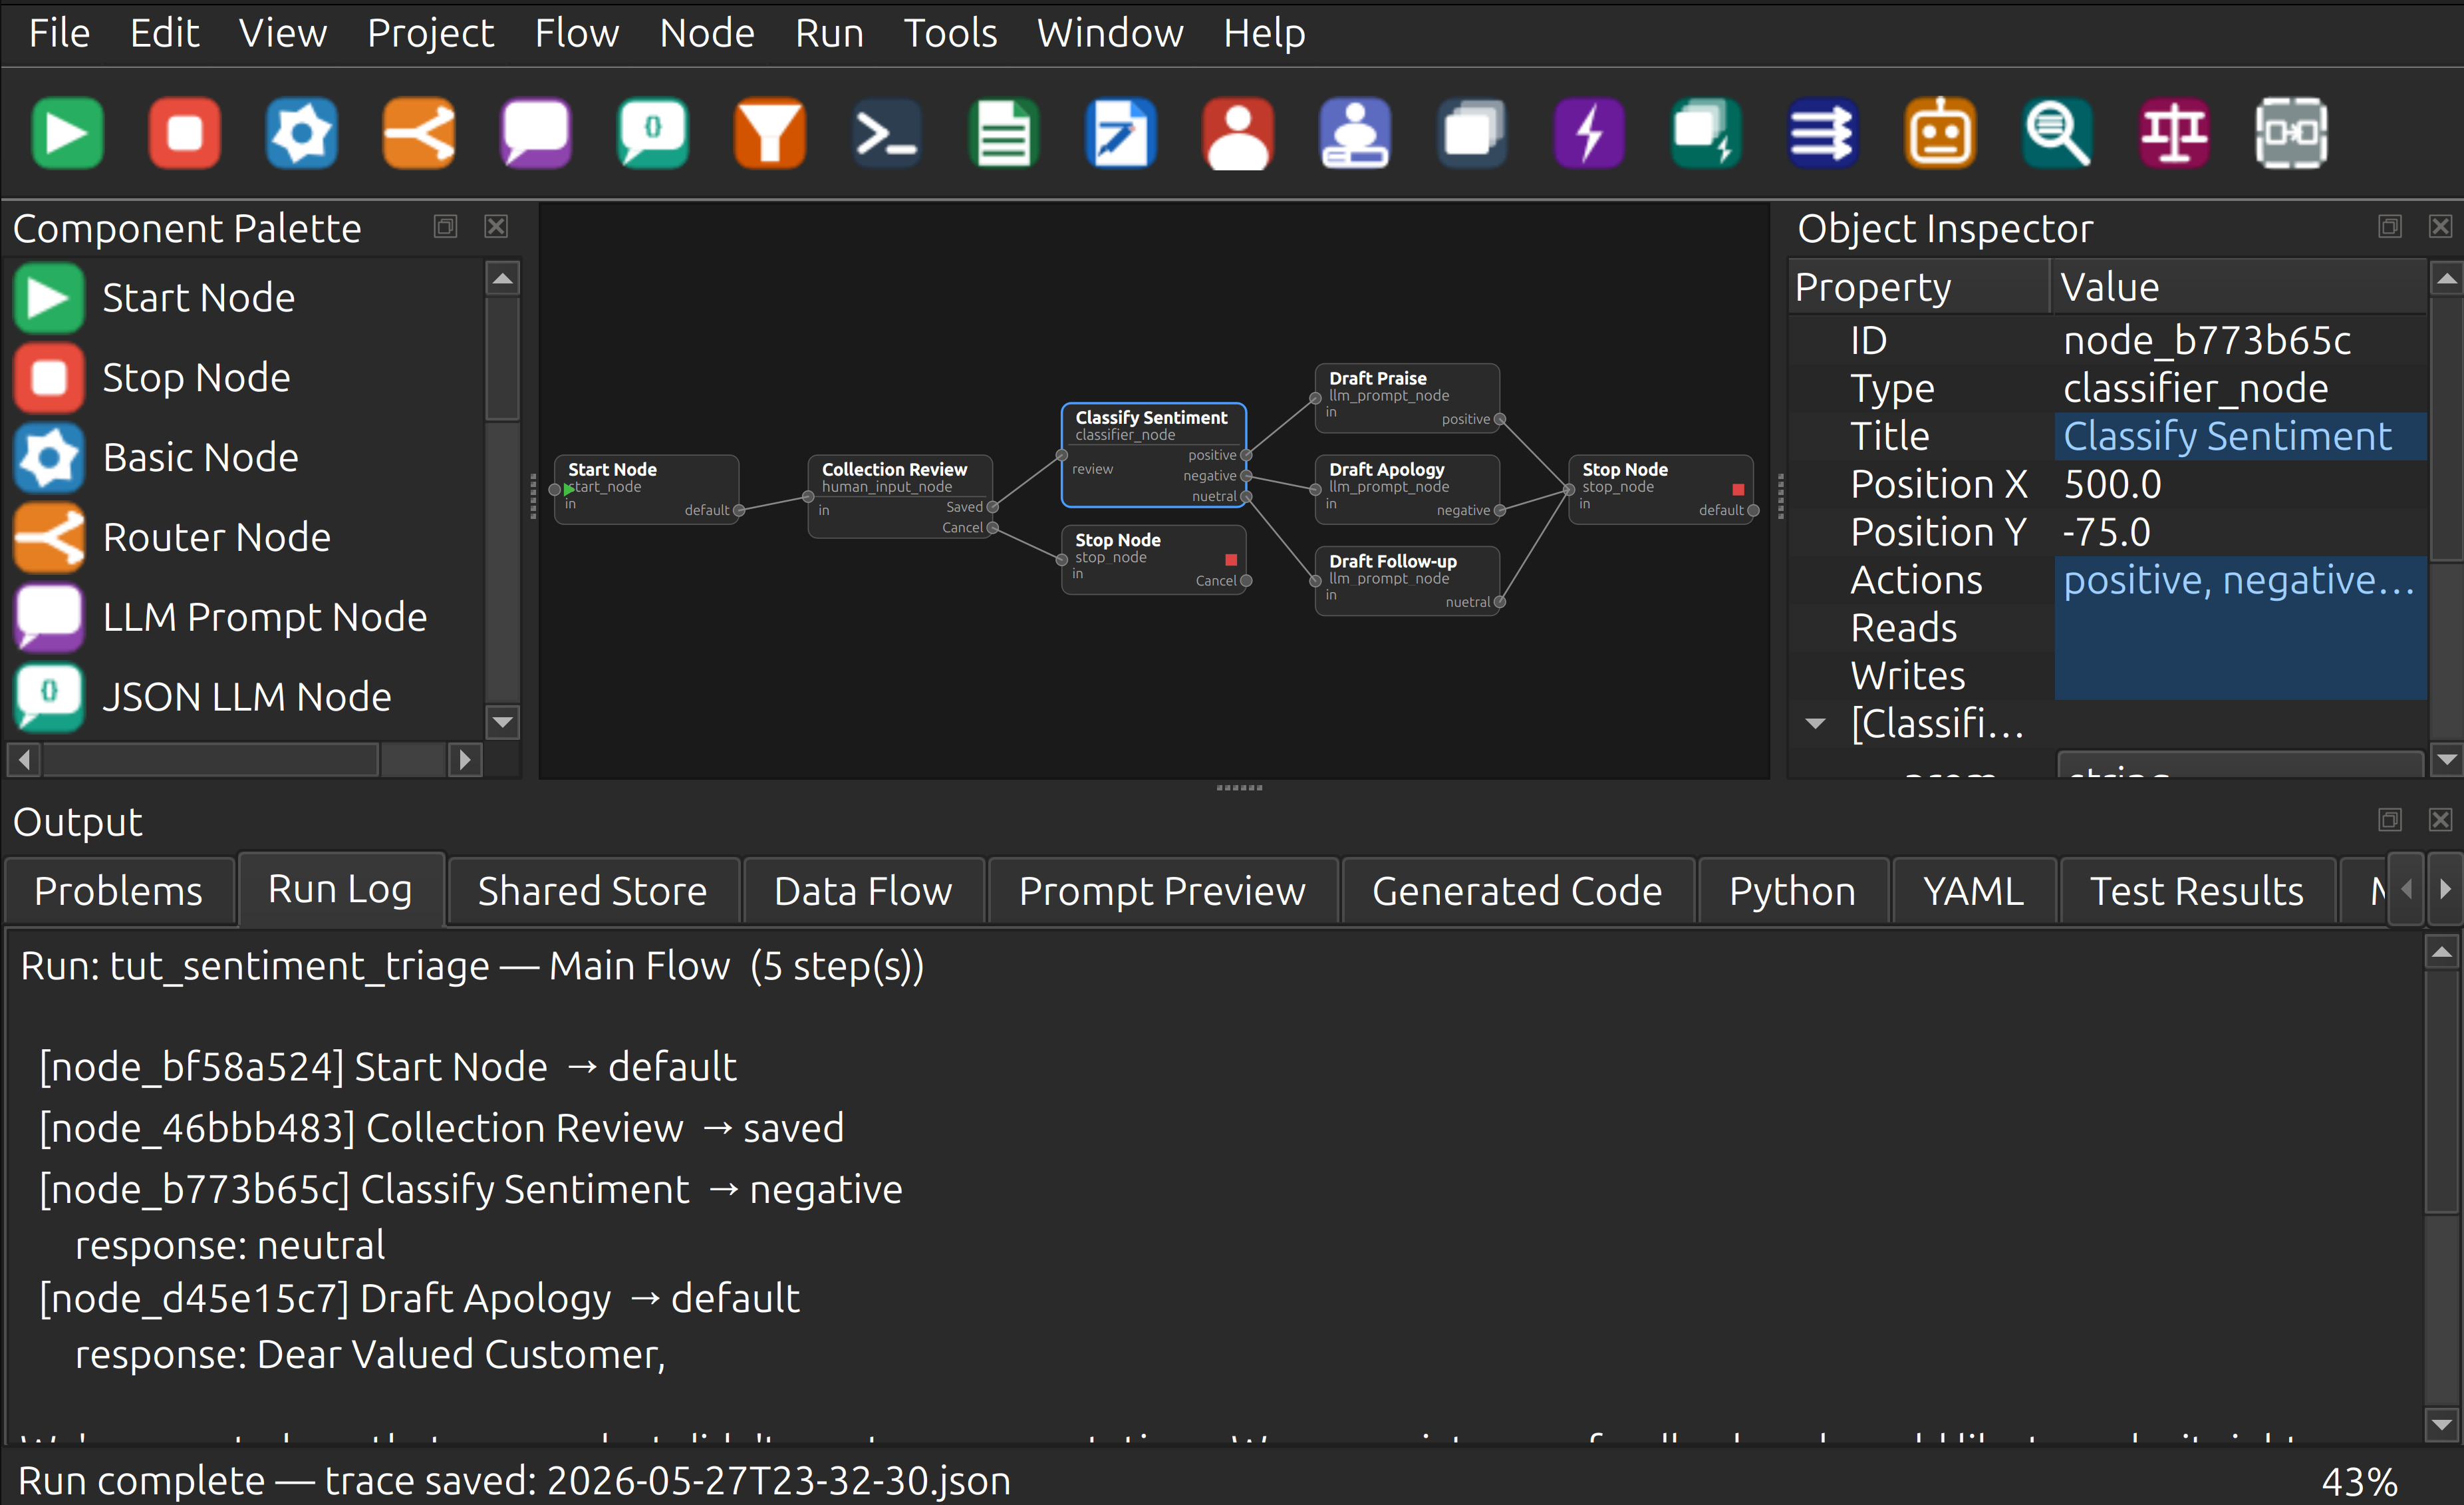Select the orange Router Node toolbar icon
2464x1505 pixels.
[x=418, y=133]
